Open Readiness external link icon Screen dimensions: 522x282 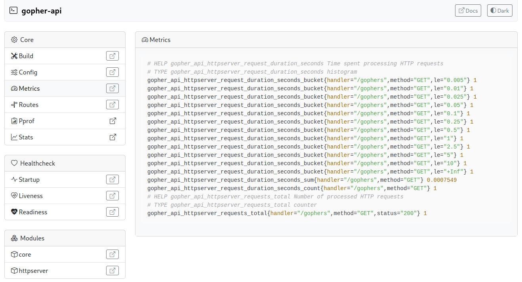[112, 212]
